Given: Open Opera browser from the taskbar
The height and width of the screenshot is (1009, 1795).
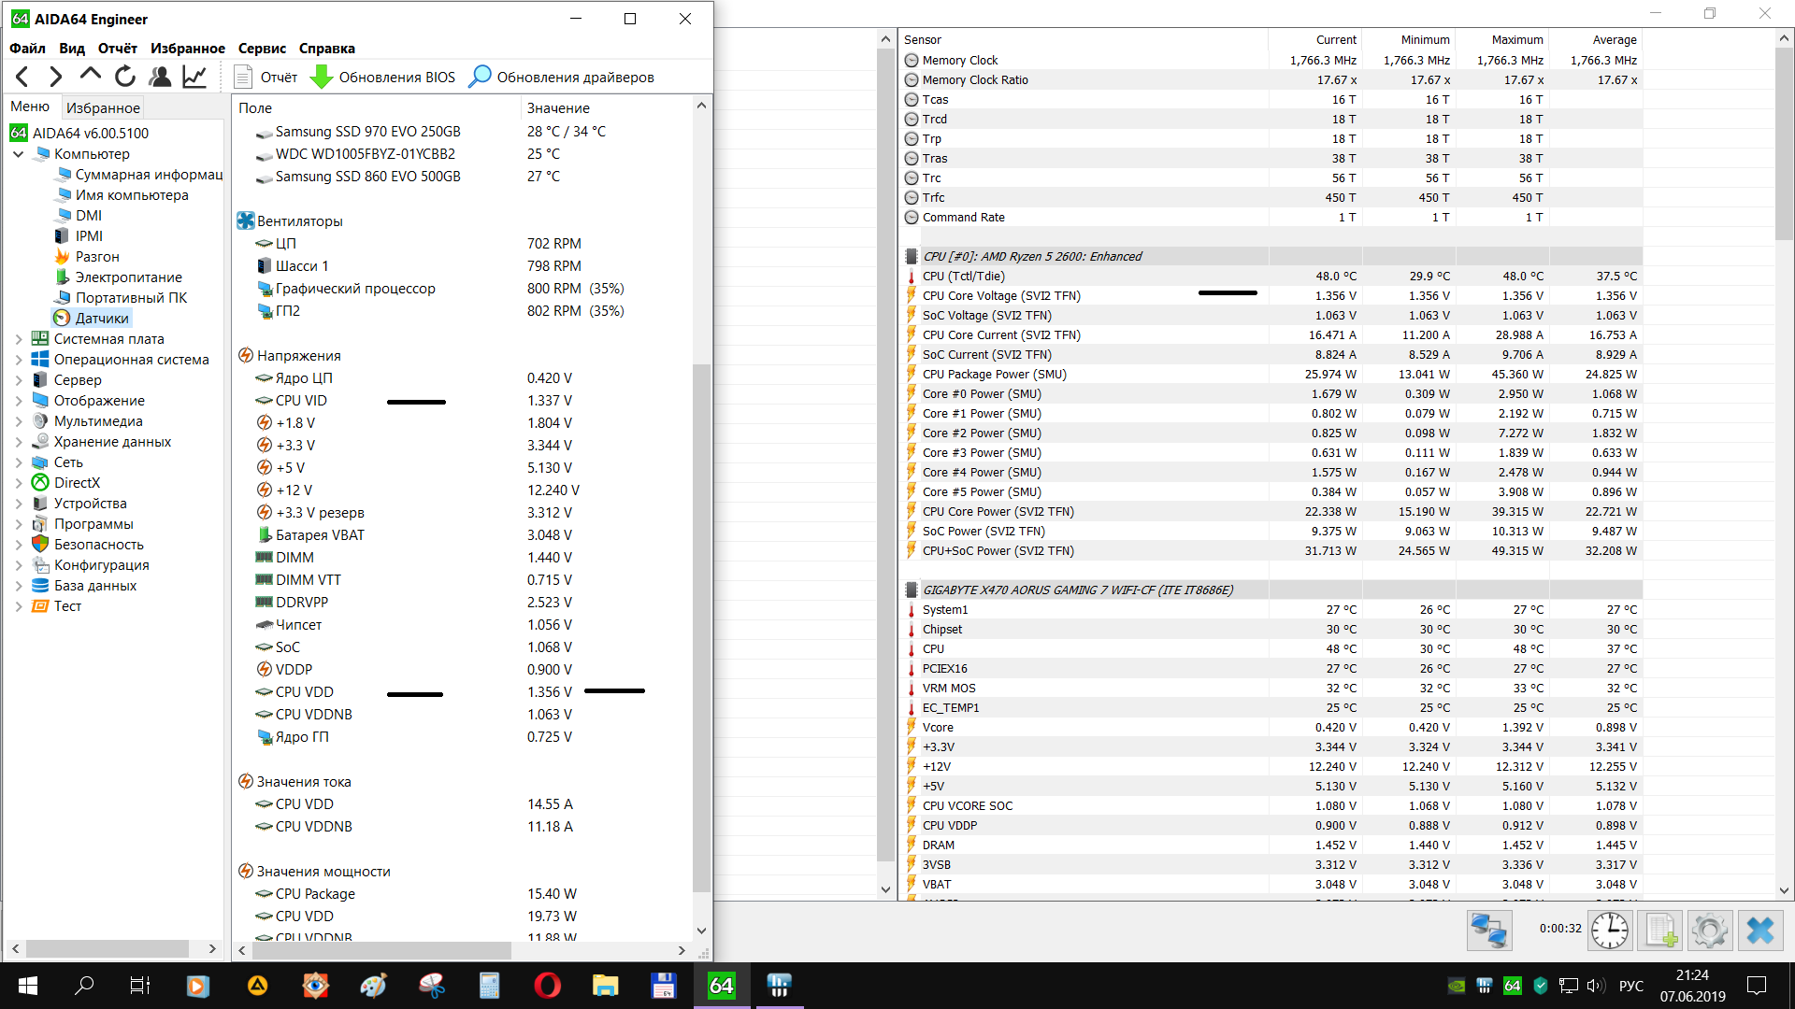Looking at the screenshot, I should 547,985.
